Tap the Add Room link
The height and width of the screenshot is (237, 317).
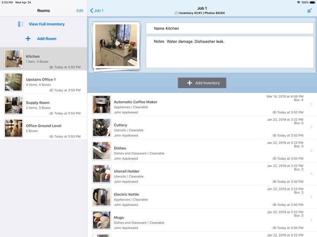(x=46, y=38)
